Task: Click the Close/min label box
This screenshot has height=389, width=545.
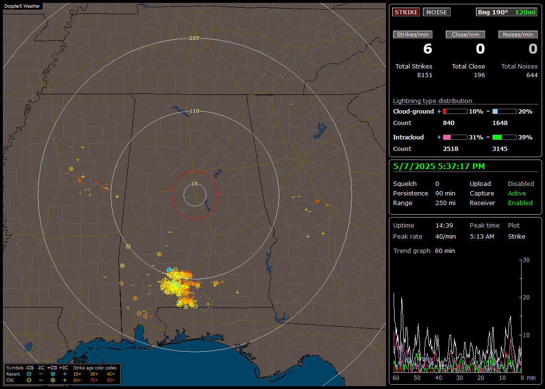Action: (x=466, y=34)
